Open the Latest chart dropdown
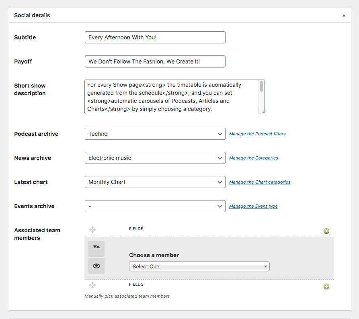 click(x=155, y=182)
